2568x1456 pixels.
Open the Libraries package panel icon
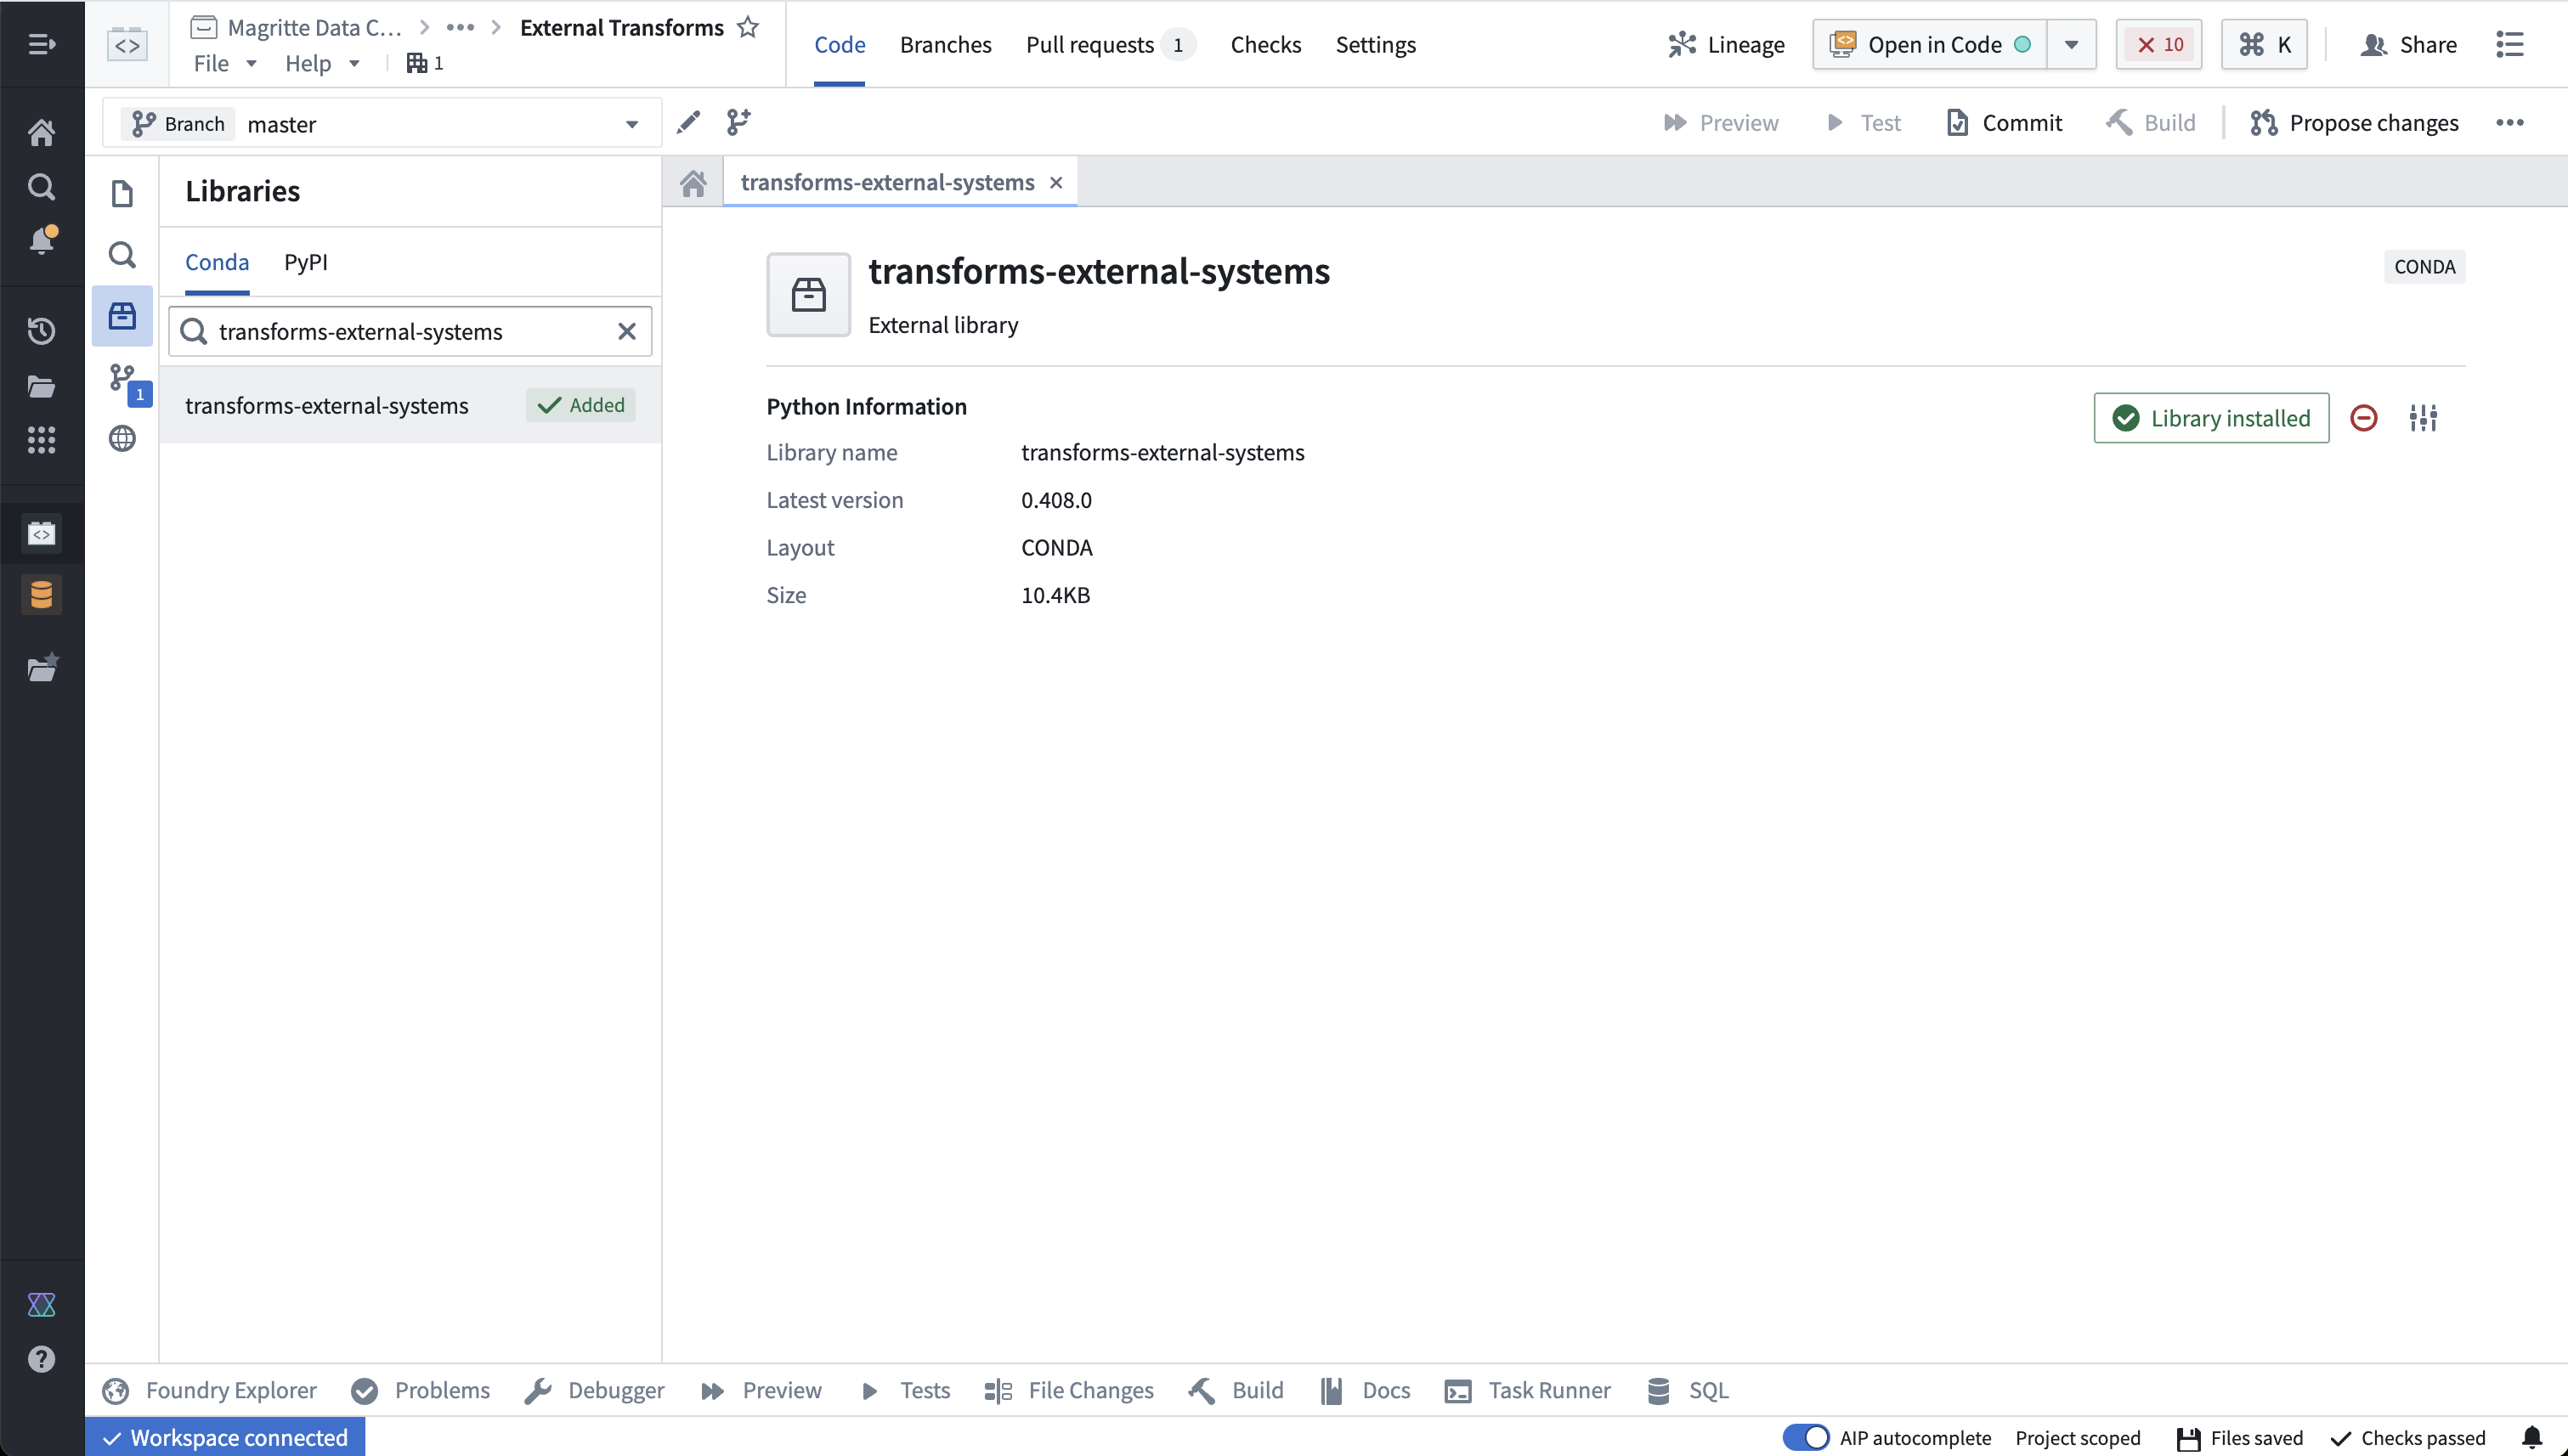coord(122,316)
